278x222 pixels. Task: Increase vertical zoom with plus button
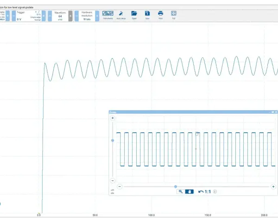[x=113, y=118]
